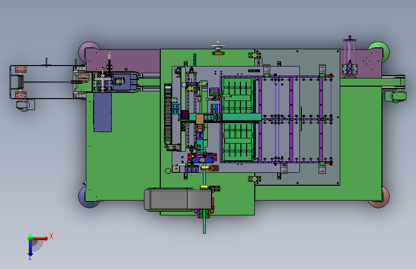Image resolution: width=416 pixels, height=269 pixels.
Task: Select the tan block on the gantry beam
Action: pyautogui.click(x=200, y=119)
